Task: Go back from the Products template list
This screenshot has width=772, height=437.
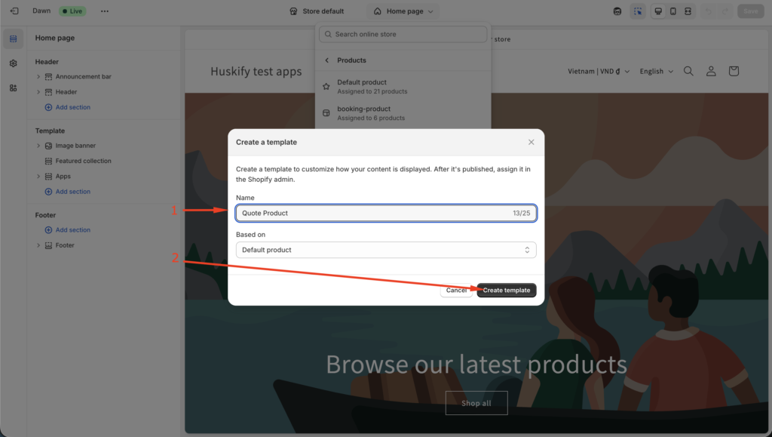Action: coord(326,60)
